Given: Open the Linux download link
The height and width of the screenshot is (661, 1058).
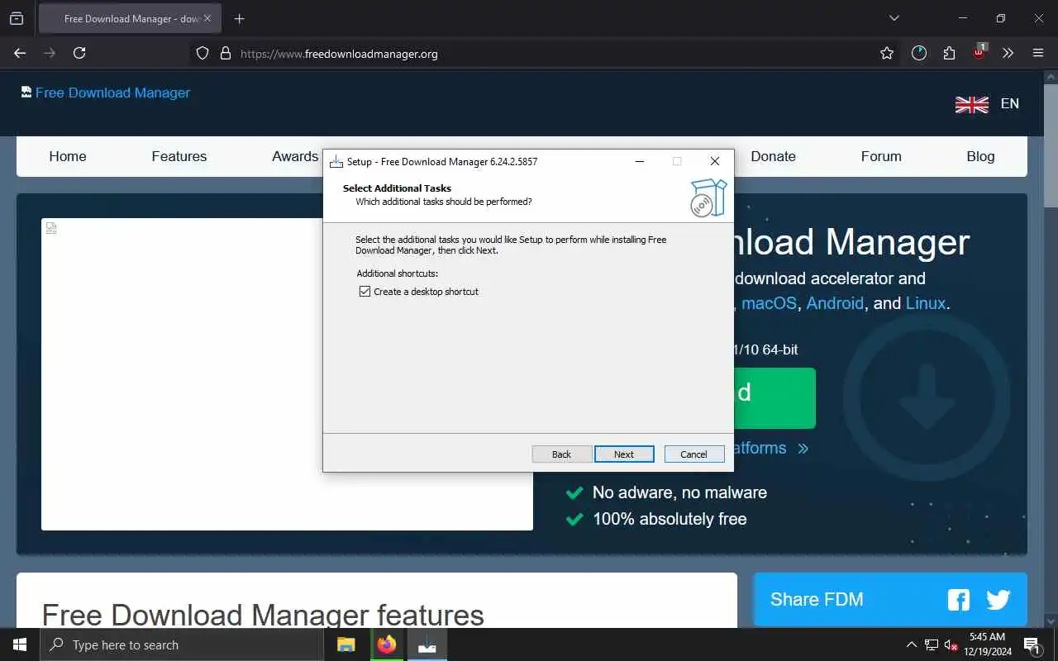Looking at the screenshot, I should 926,303.
